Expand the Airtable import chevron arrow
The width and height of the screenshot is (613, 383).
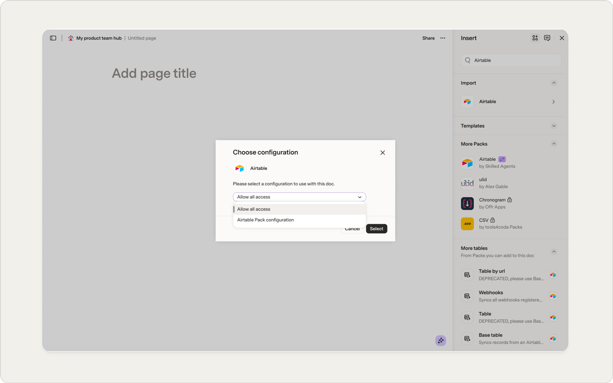tap(554, 102)
